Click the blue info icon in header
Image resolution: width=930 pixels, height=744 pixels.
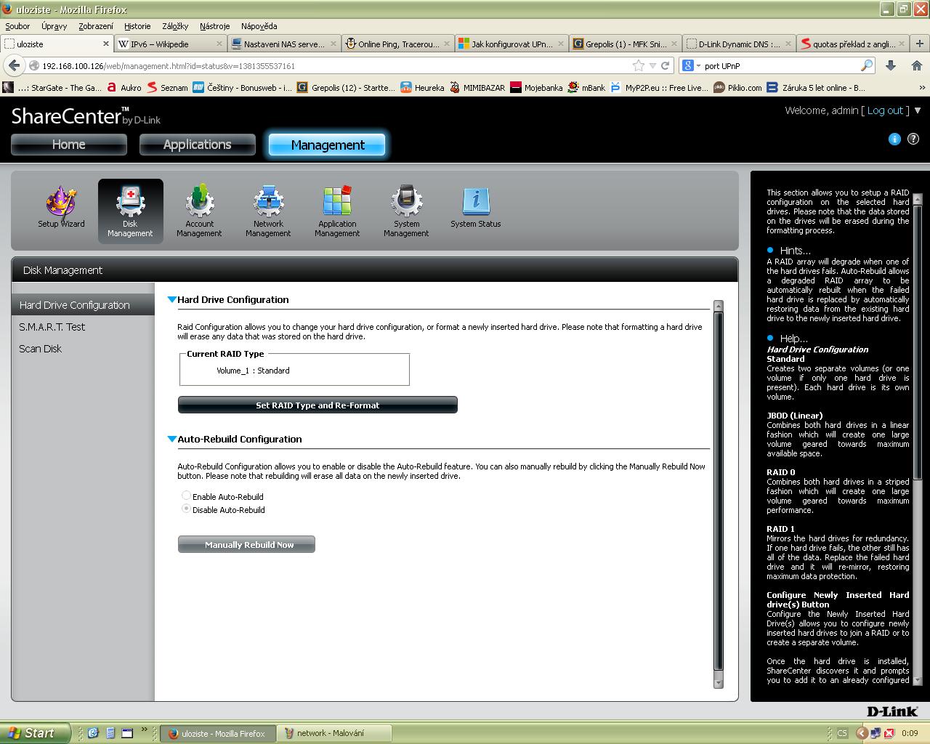click(x=894, y=139)
